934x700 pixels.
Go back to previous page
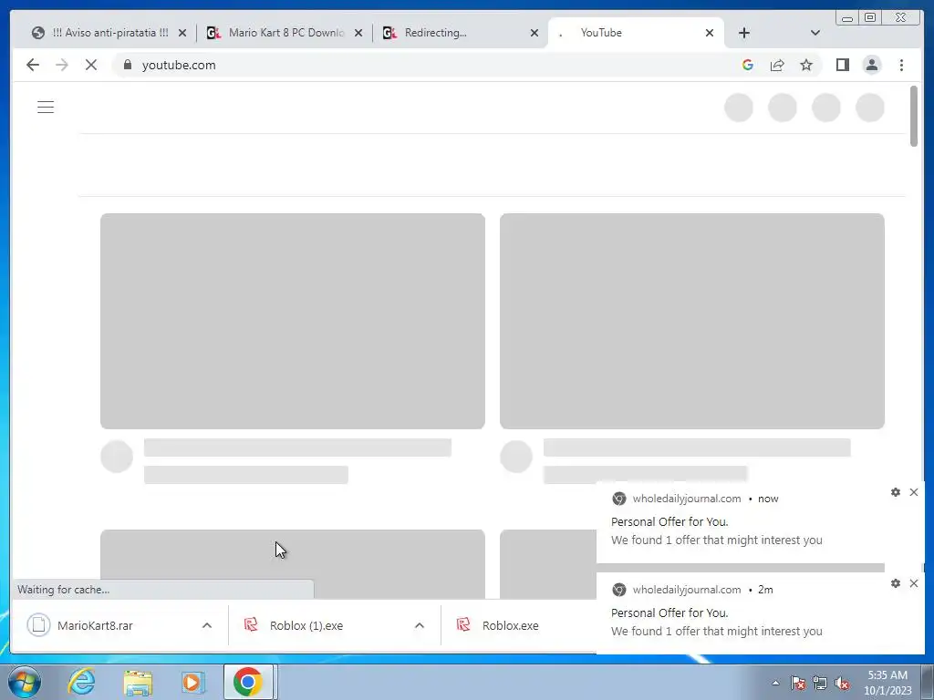tap(33, 65)
